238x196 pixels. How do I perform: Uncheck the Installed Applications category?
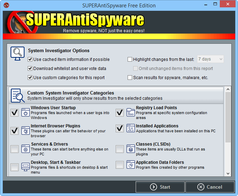click(120, 128)
